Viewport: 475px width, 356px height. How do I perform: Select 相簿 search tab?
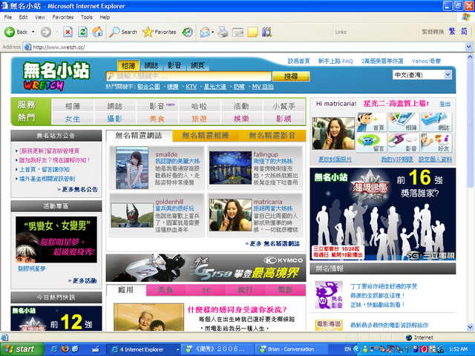click(x=128, y=65)
